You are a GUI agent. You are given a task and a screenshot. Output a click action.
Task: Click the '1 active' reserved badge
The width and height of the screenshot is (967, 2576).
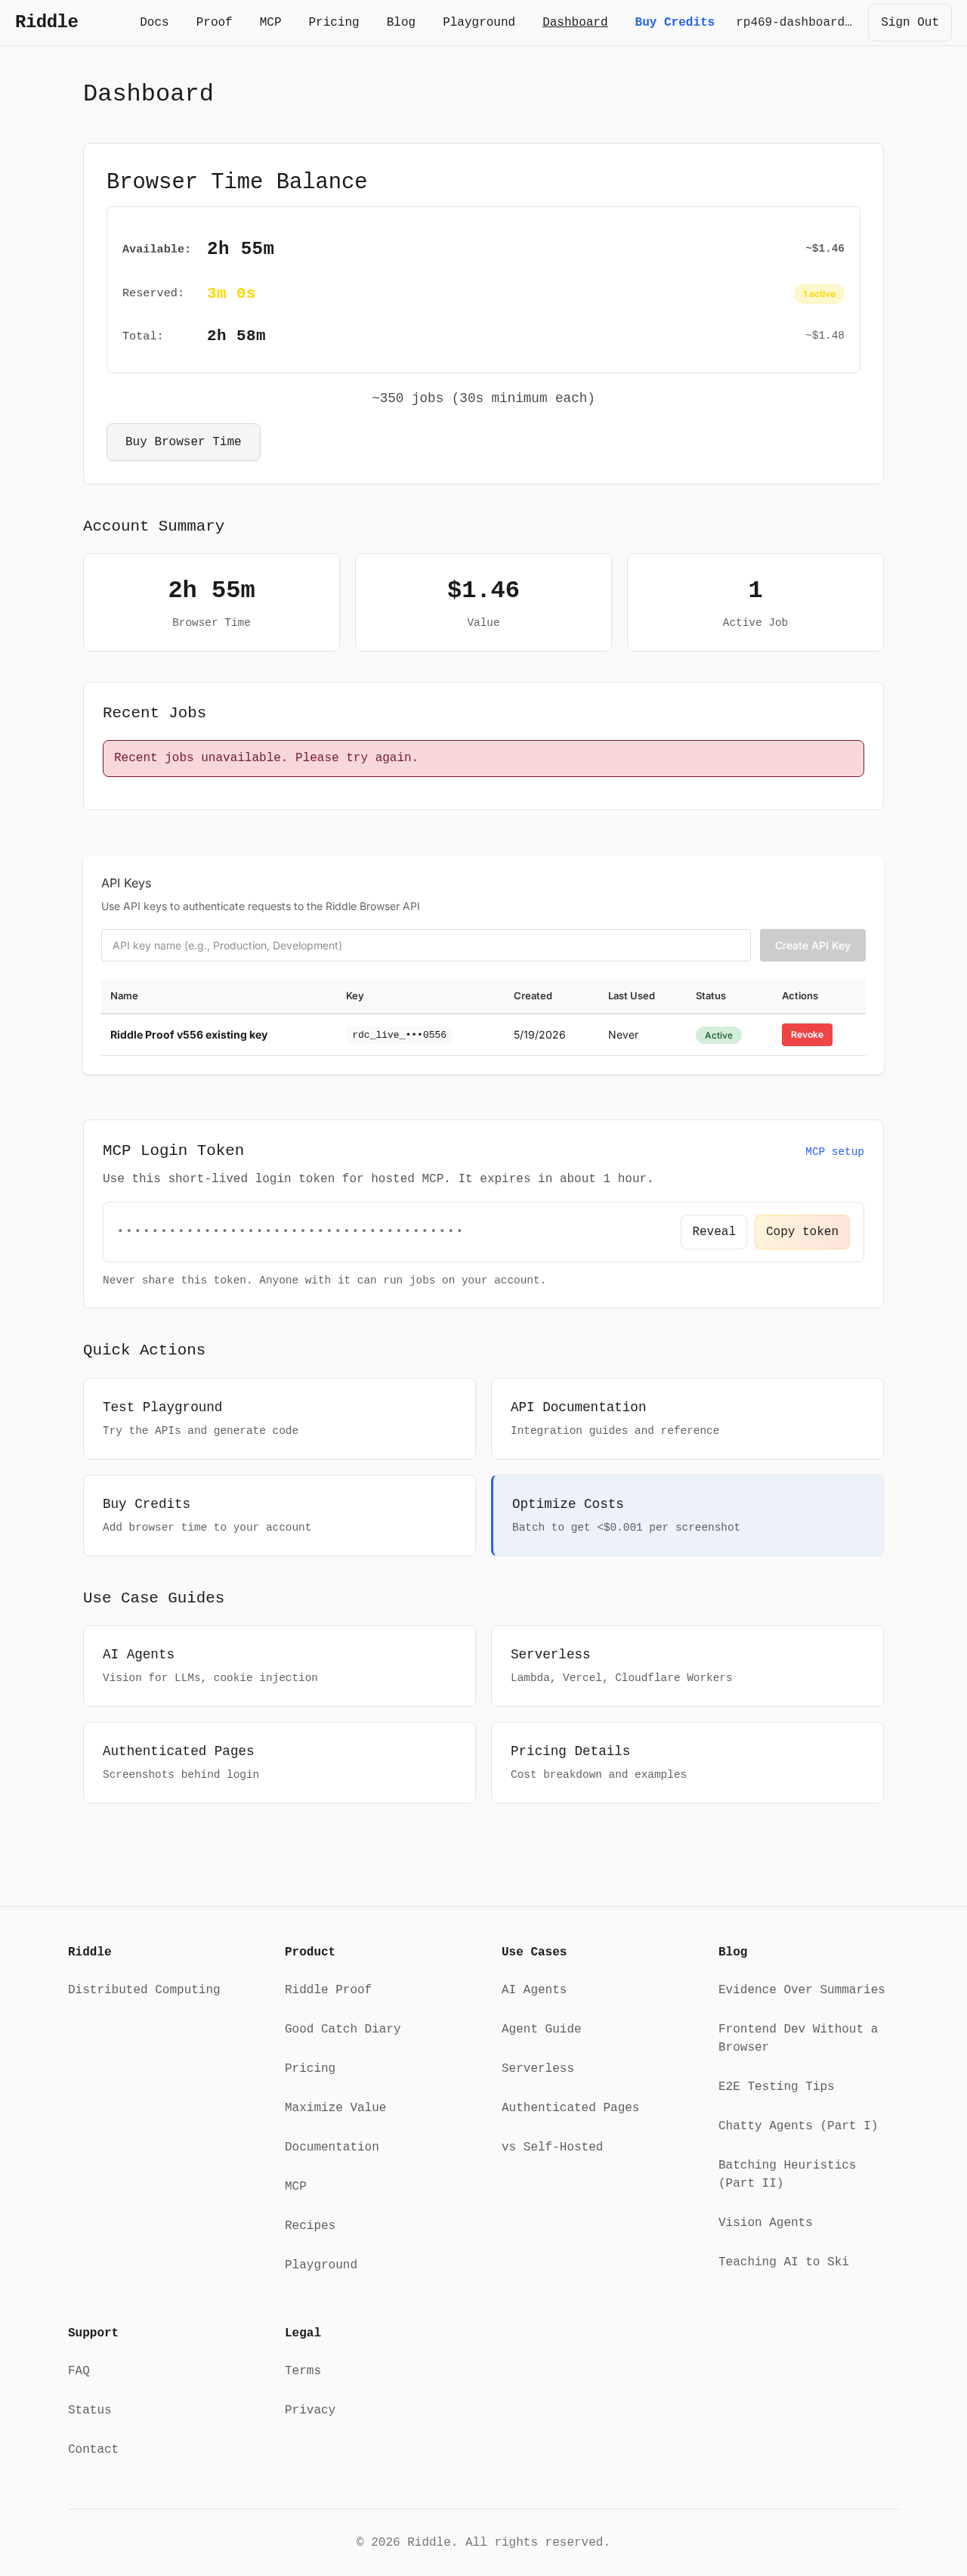819,294
